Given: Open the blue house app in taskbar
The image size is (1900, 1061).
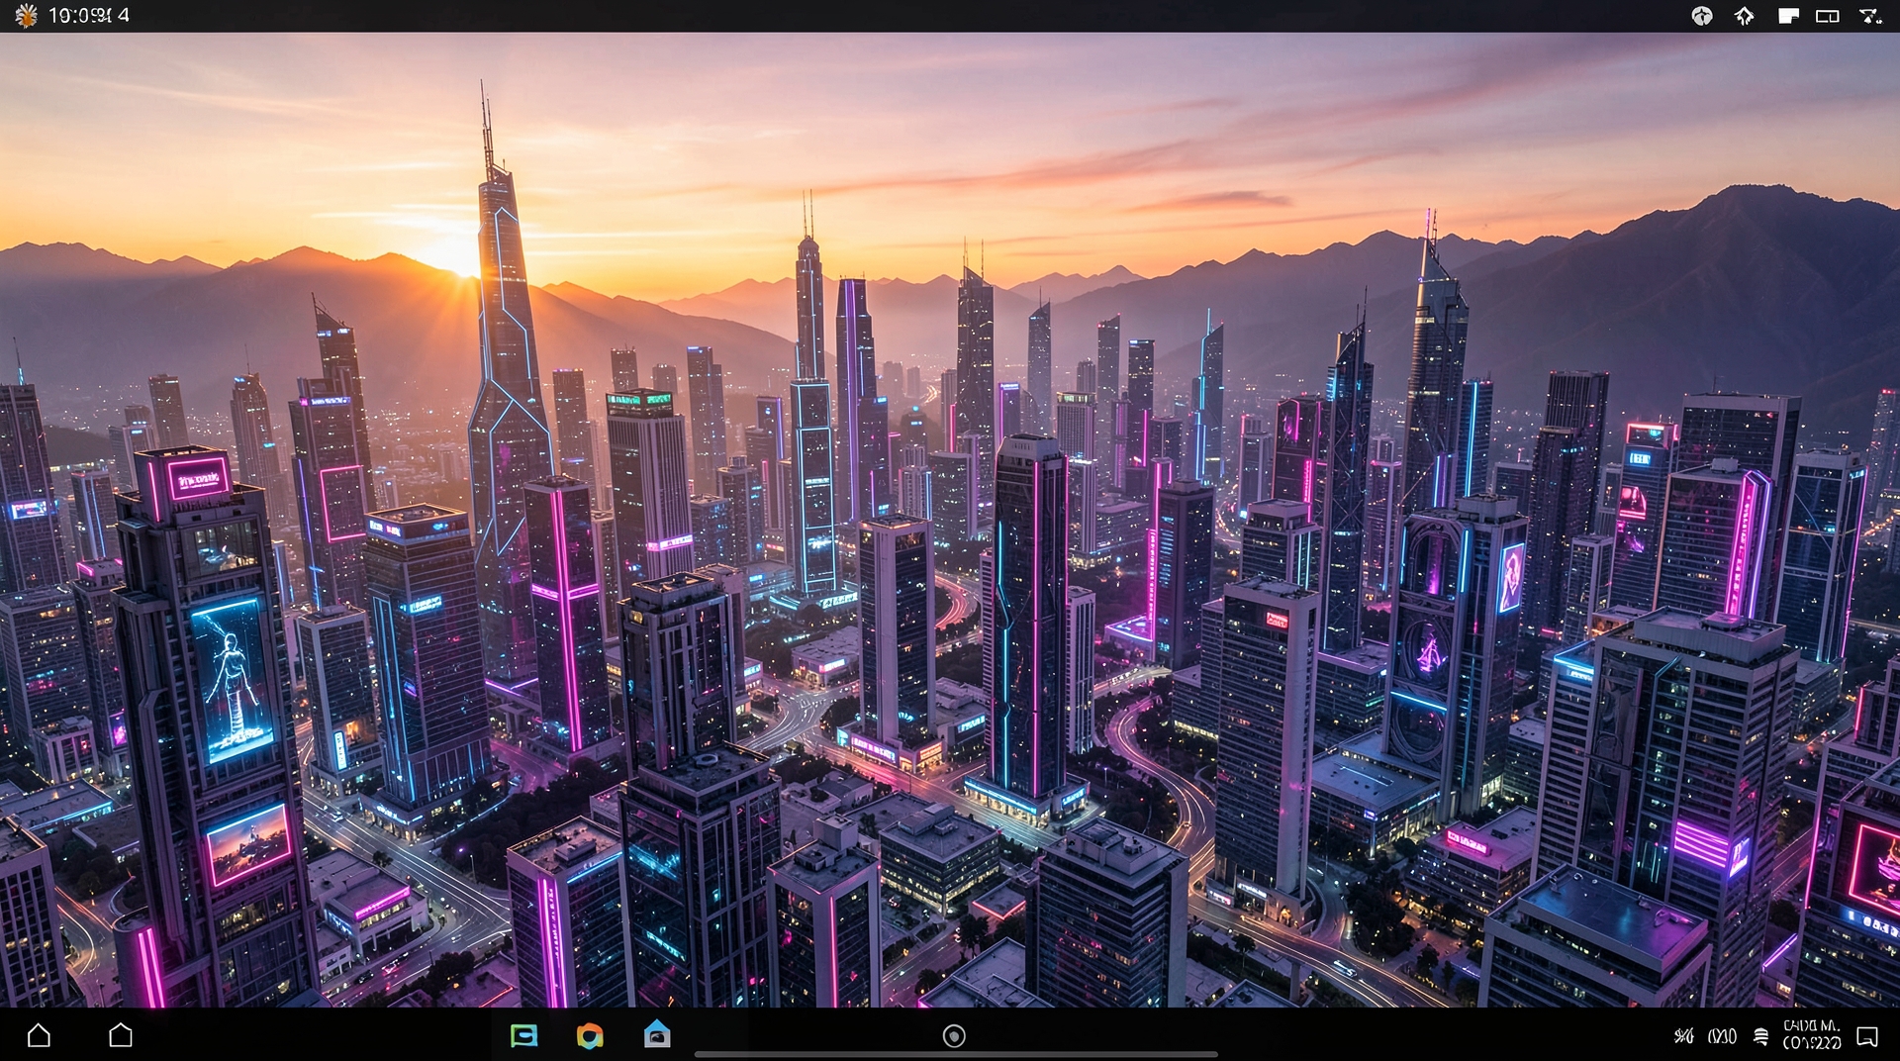Looking at the screenshot, I should coord(657,1035).
